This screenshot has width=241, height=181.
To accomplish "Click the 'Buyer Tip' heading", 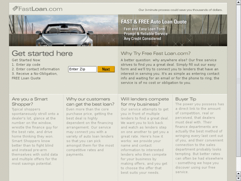I will (186, 99).
